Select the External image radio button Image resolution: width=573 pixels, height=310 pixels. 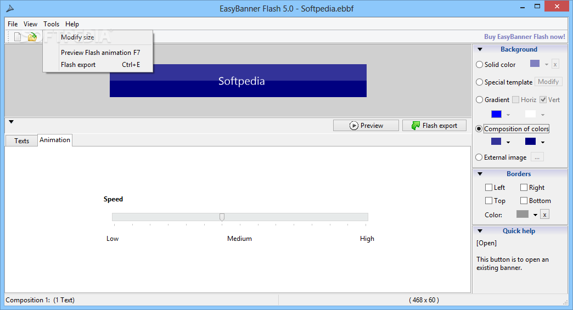[x=479, y=157]
